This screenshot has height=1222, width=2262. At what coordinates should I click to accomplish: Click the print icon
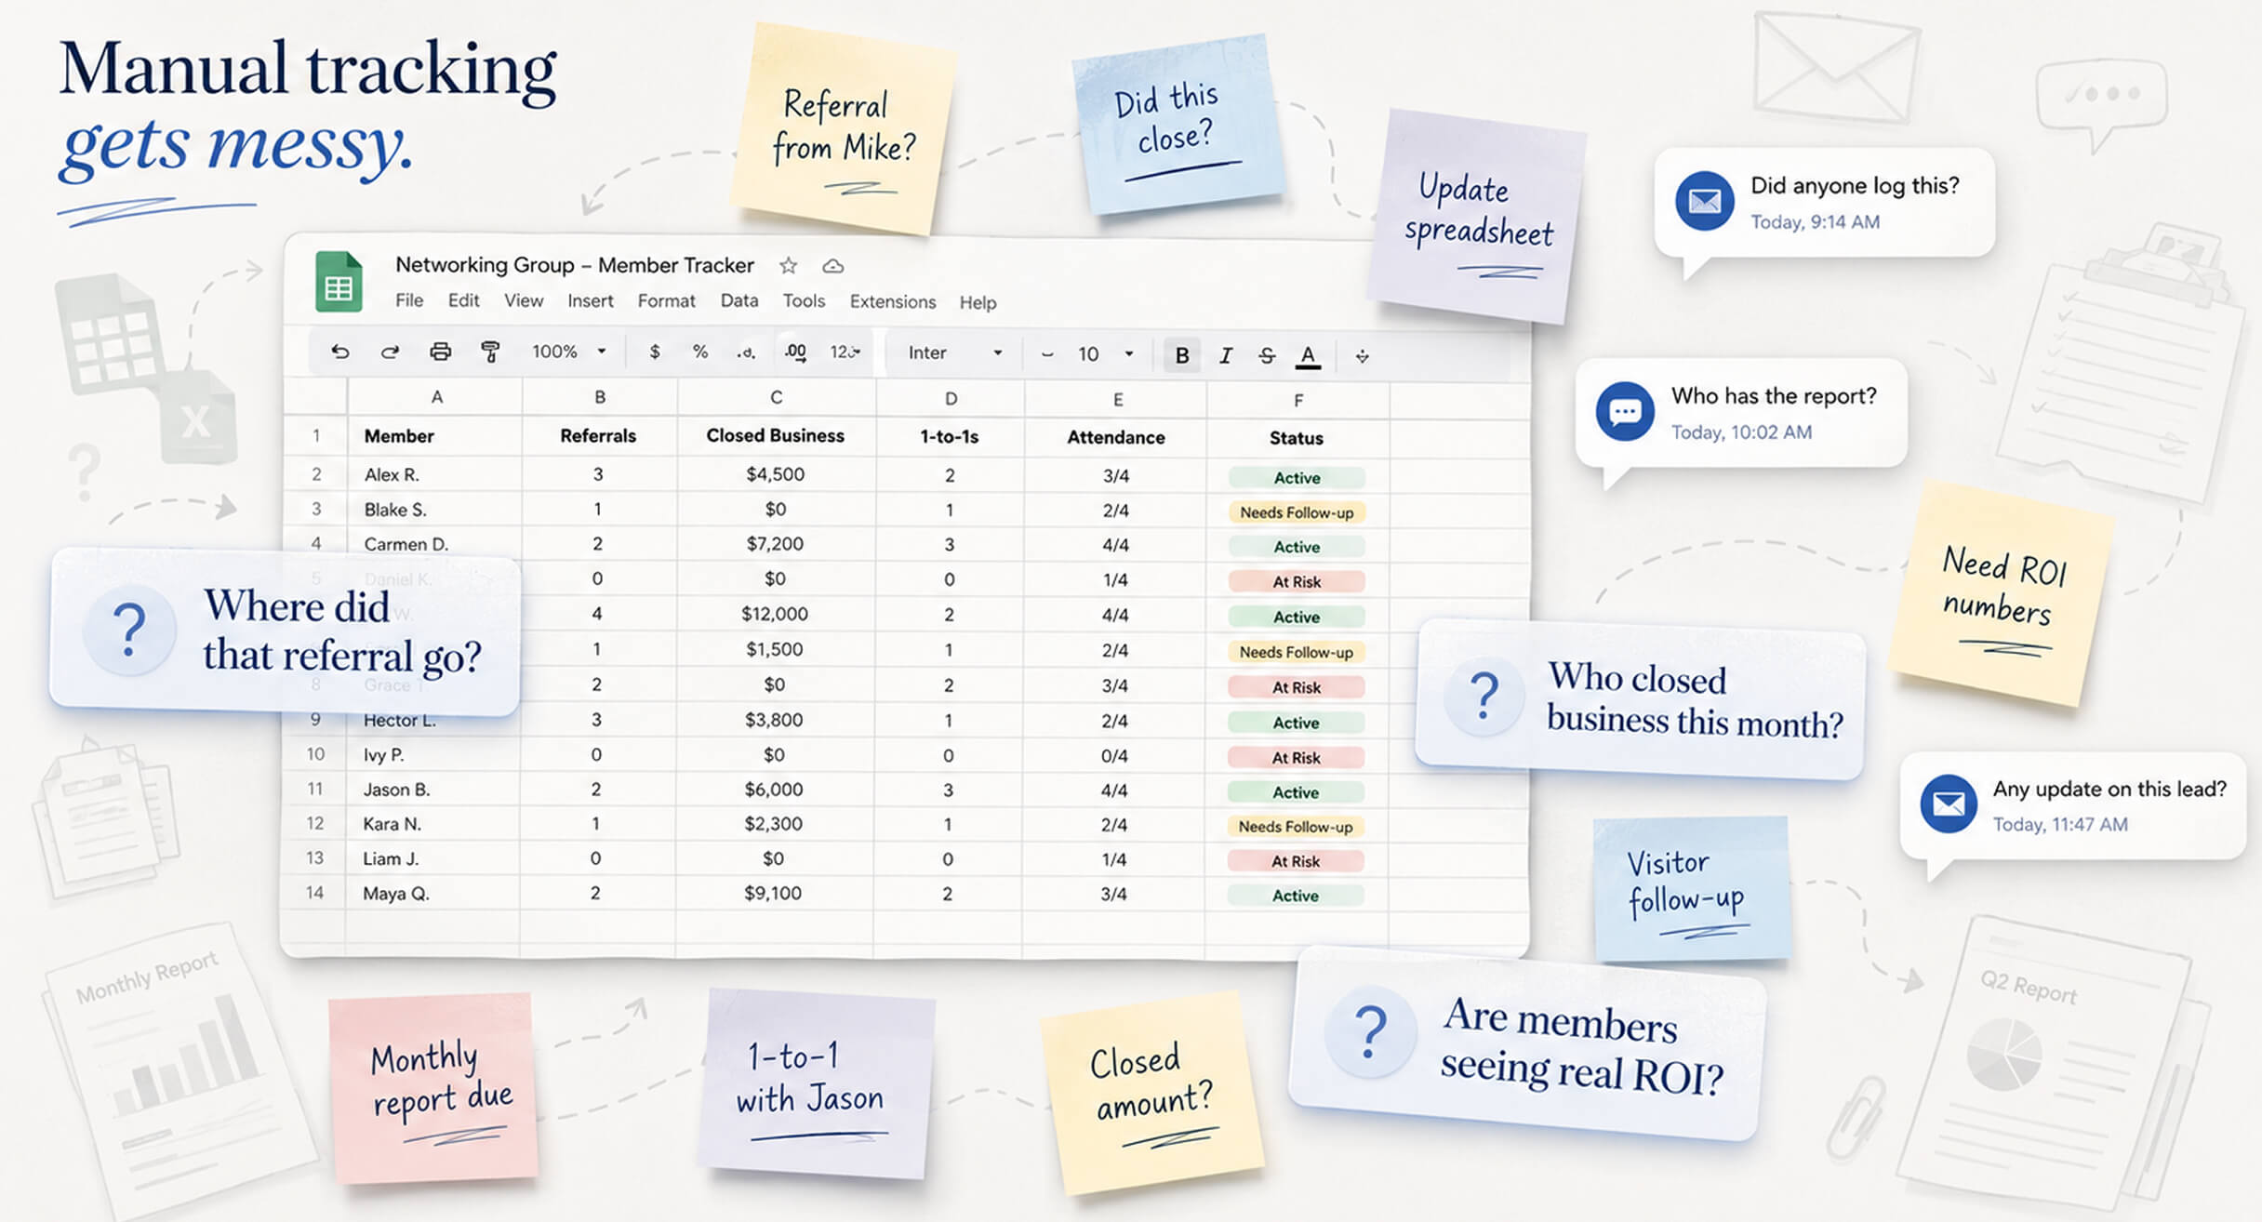pyautogui.click(x=440, y=352)
